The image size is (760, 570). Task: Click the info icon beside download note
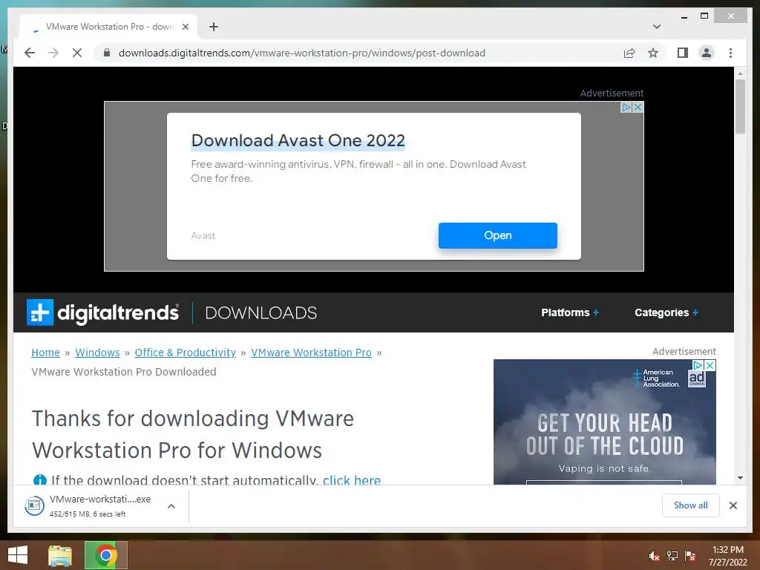(x=40, y=480)
